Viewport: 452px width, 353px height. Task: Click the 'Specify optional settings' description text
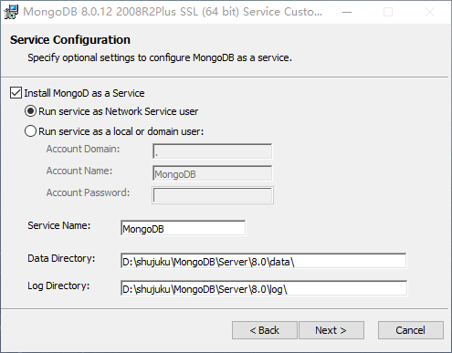160,57
